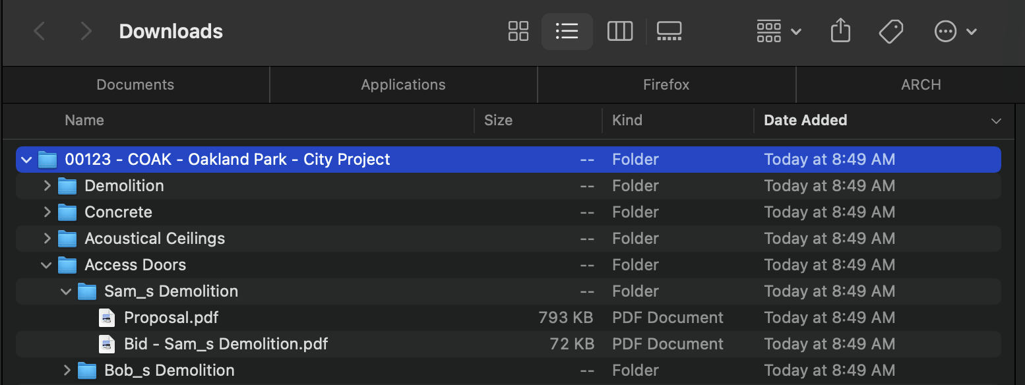Switch to list view
This screenshot has width=1025, height=385.
[567, 31]
